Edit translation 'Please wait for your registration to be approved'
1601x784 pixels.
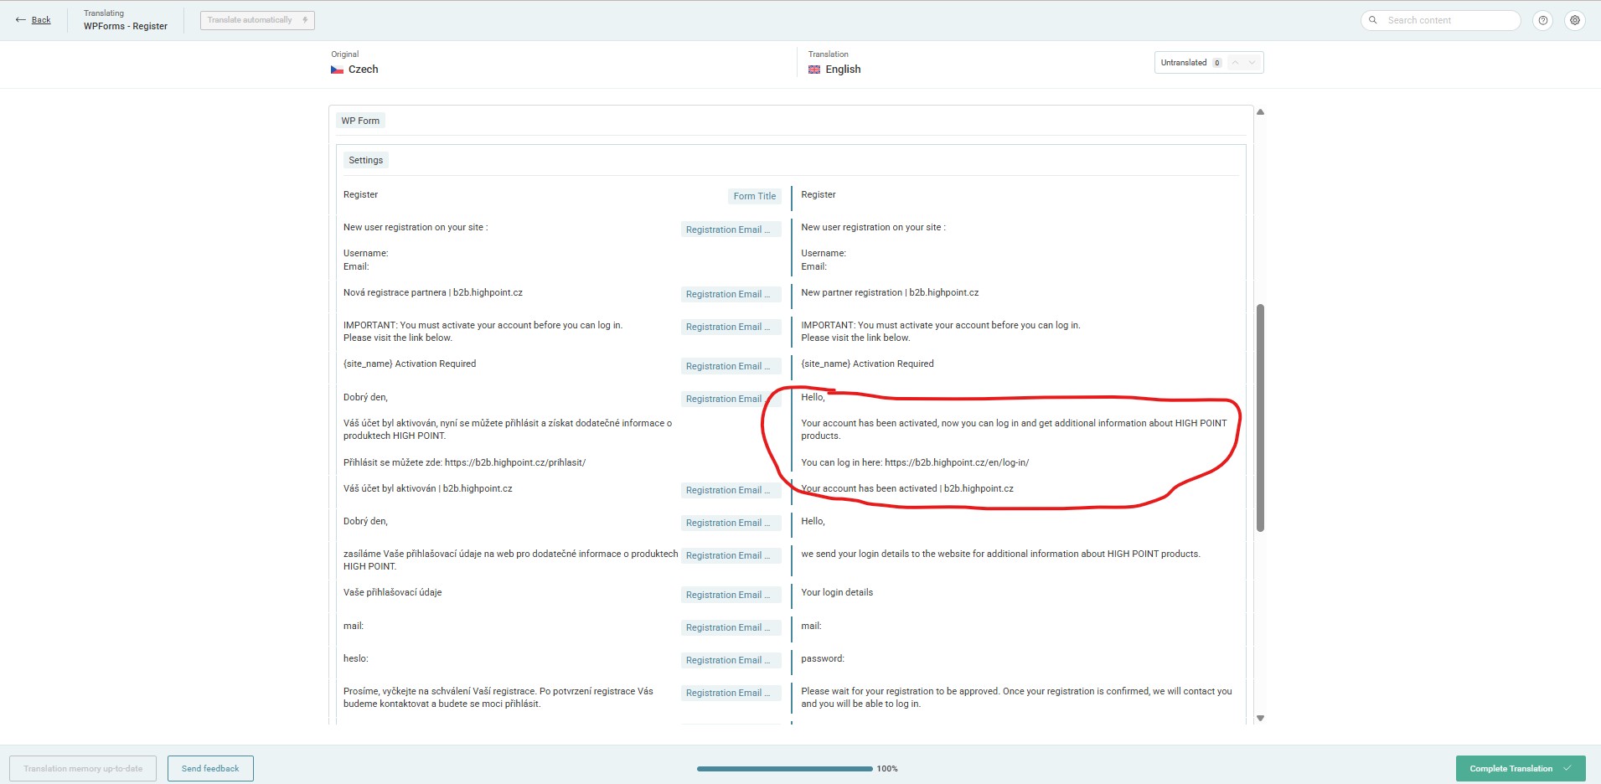[1018, 698]
